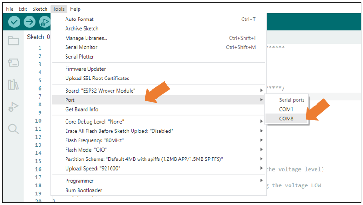Image resolution: width=363 pixels, height=205 pixels.
Task: Open the Search magnifier sidebar icon
Action: tap(13, 129)
